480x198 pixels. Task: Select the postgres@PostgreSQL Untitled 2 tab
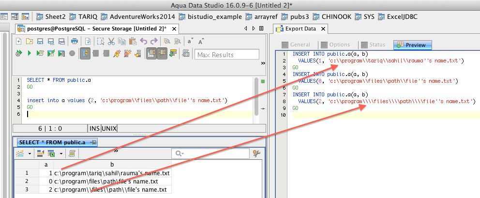(x=97, y=29)
